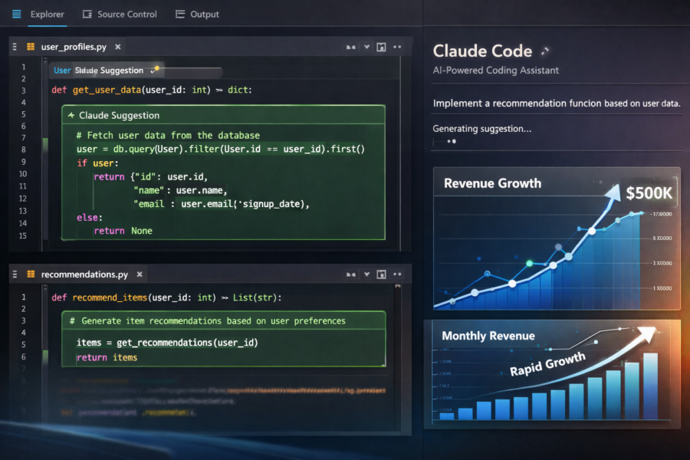The image size is (690, 460).
Task: Click the 'return None' code line
Action: click(123, 231)
